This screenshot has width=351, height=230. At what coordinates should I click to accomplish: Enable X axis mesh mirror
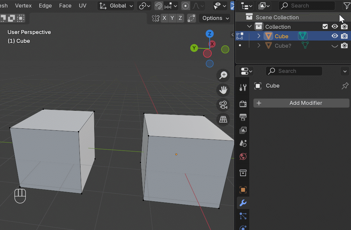(164, 18)
